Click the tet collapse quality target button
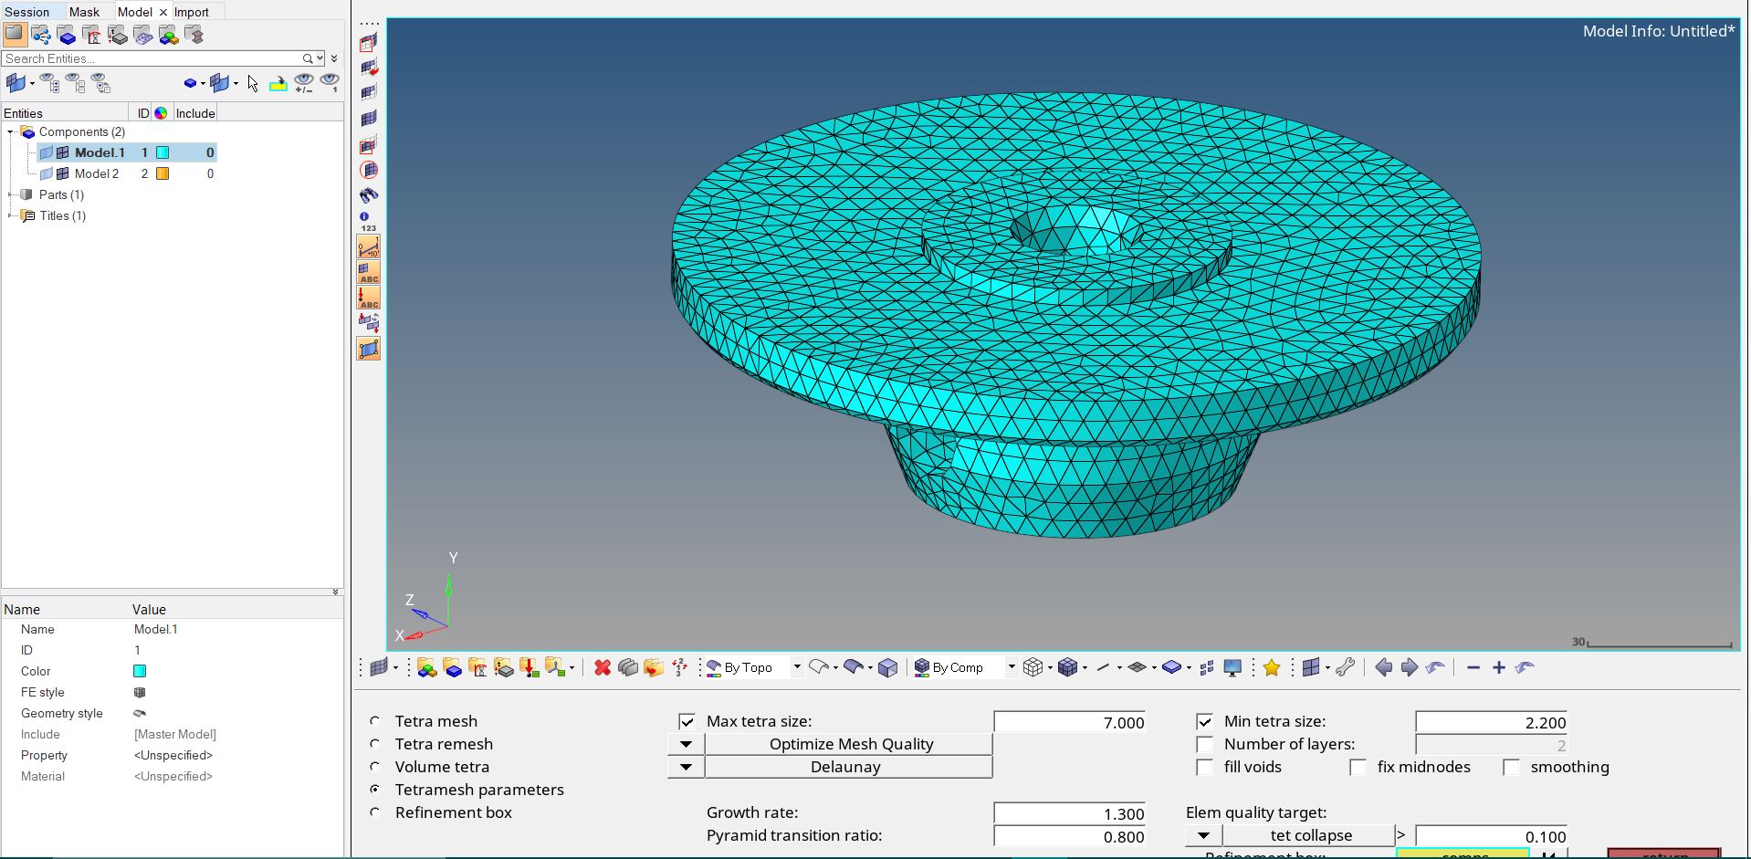The width and height of the screenshot is (1751, 859). (1309, 835)
